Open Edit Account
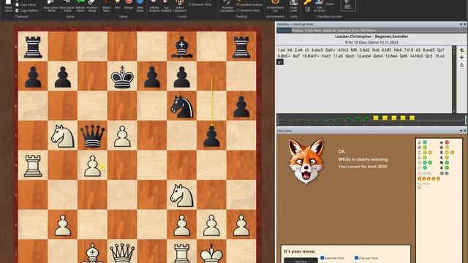The width and height of the screenshot is (468, 263). [x=319, y=6]
